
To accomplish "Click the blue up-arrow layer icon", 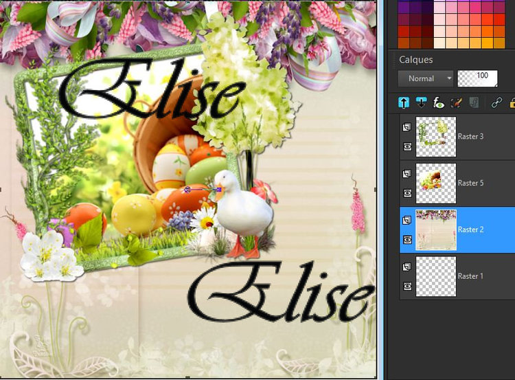I will click(x=404, y=103).
